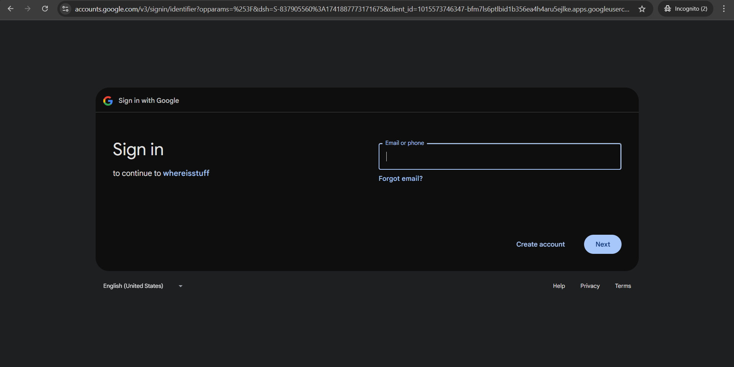Click the Google G logo
Image resolution: width=734 pixels, height=367 pixels.
click(x=108, y=101)
